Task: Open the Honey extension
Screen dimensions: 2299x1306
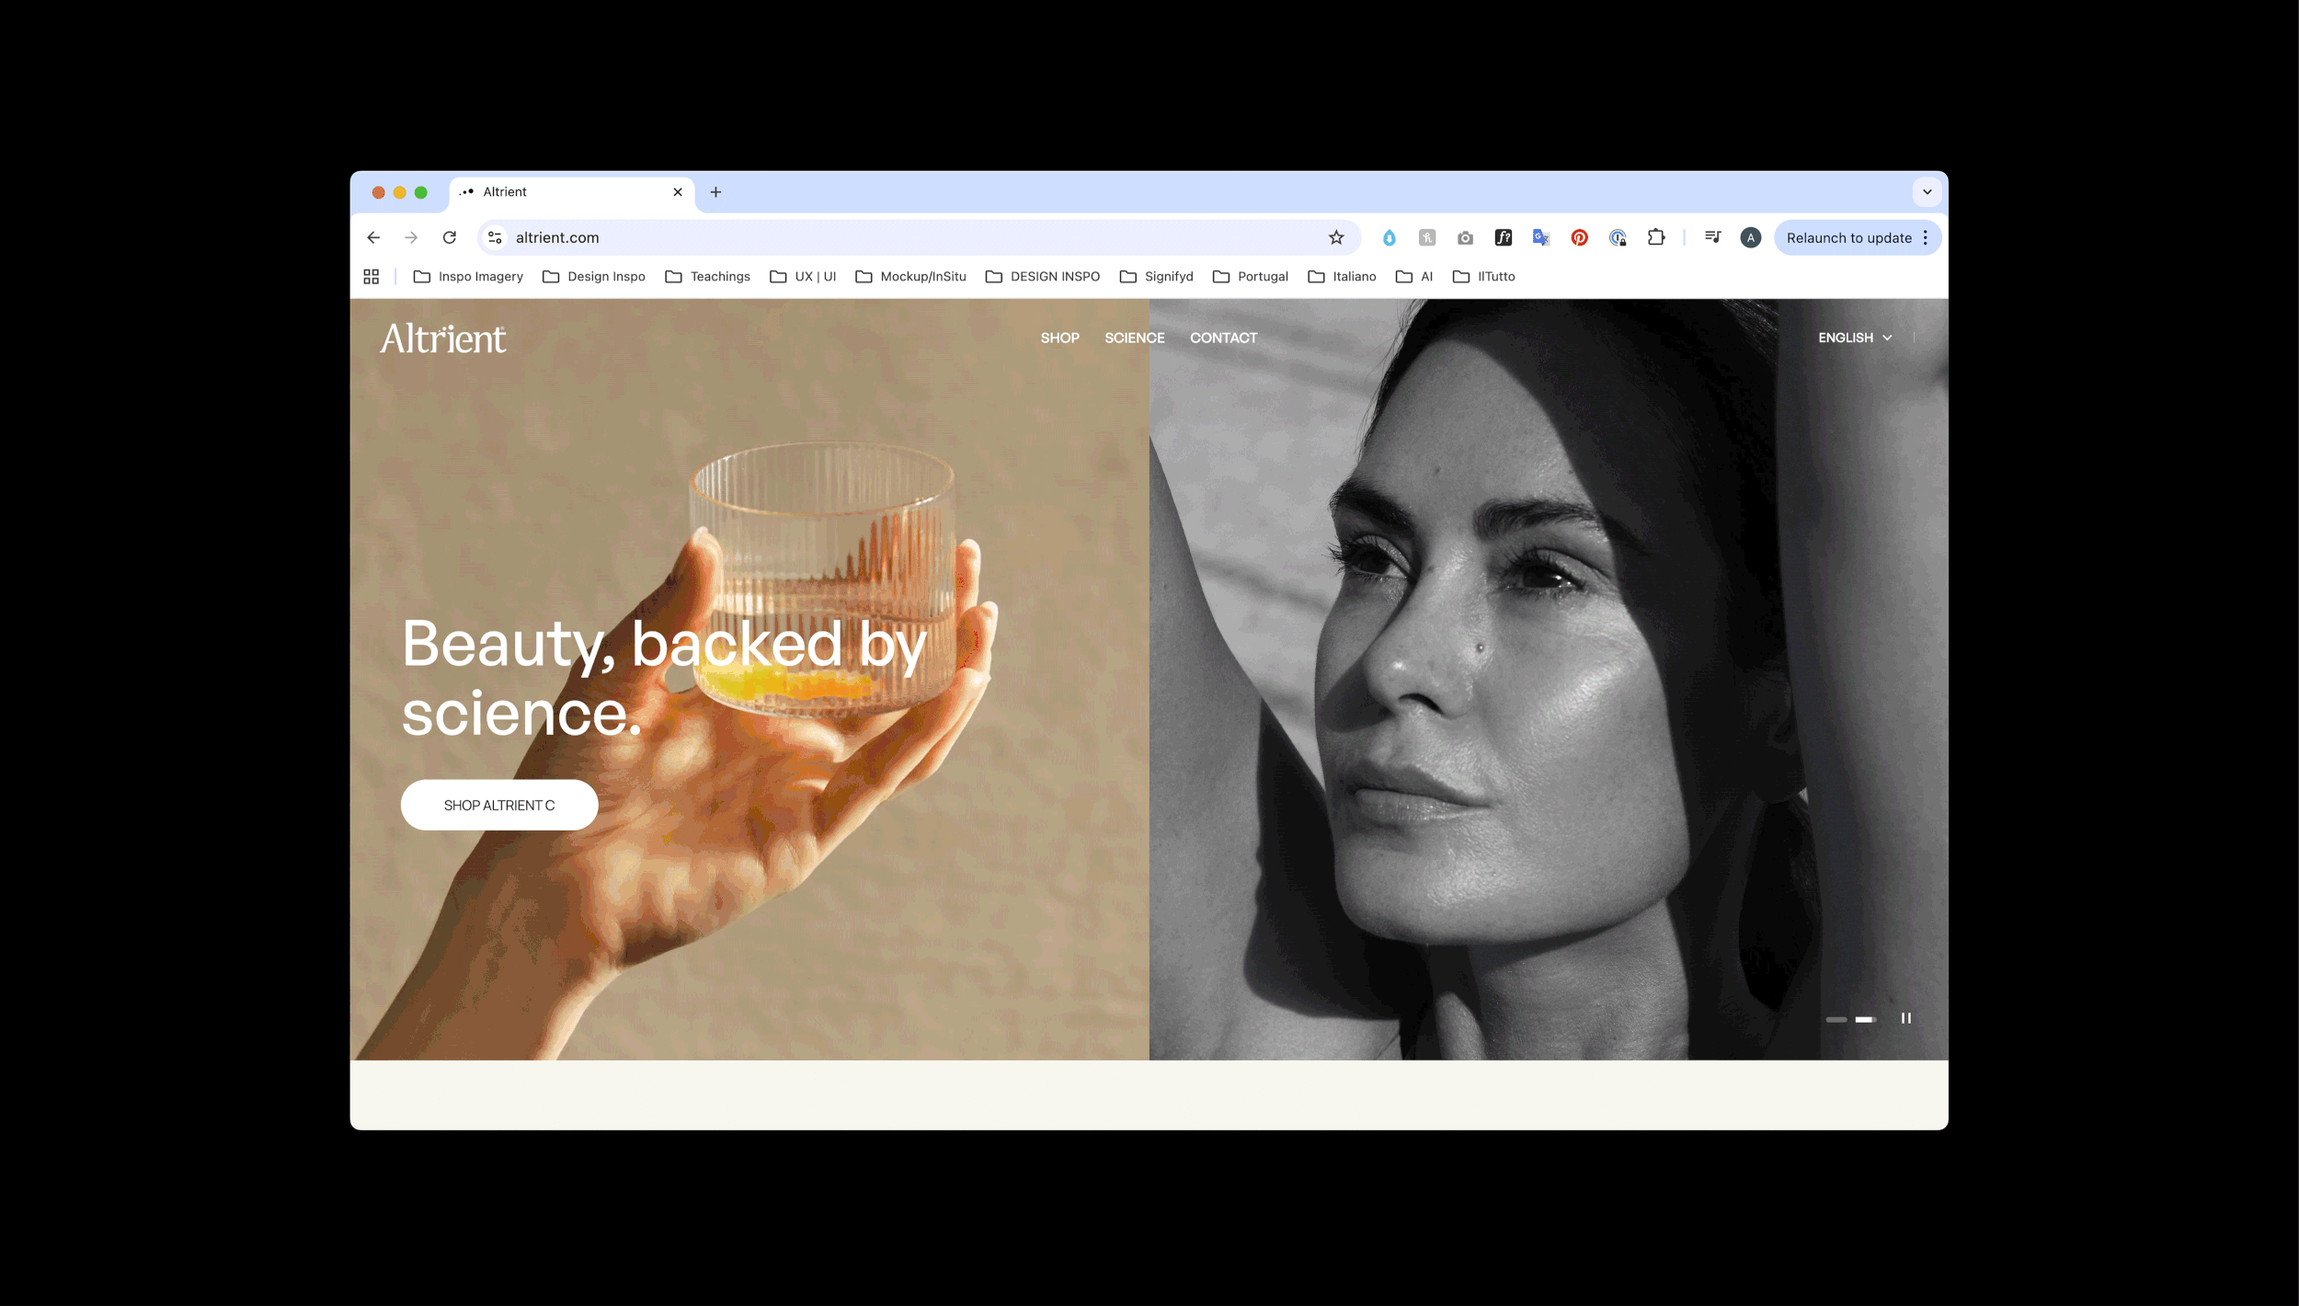Action: [1427, 237]
